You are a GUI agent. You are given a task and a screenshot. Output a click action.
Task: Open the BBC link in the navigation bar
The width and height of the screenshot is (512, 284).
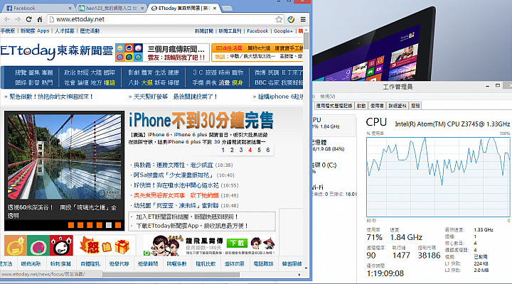(260, 83)
